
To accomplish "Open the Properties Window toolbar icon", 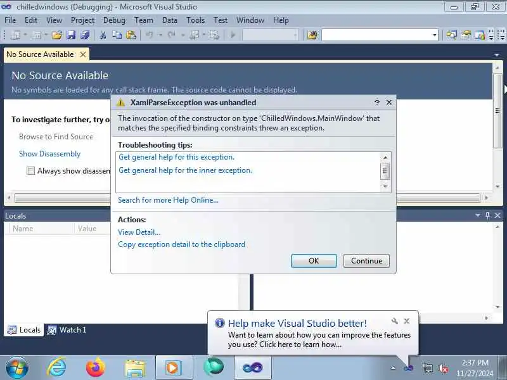I will click(x=466, y=35).
